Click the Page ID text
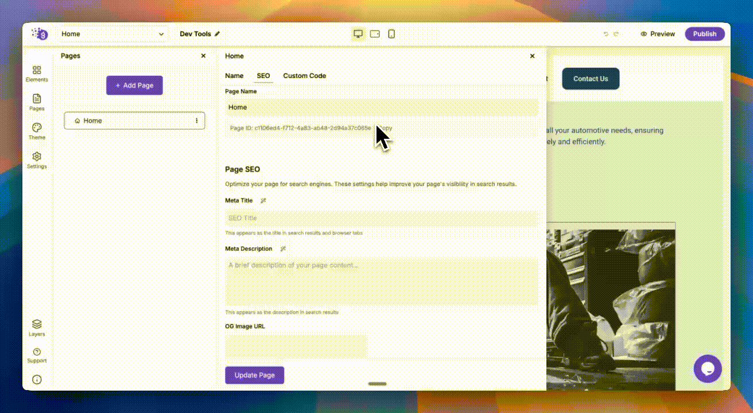 (301, 128)
